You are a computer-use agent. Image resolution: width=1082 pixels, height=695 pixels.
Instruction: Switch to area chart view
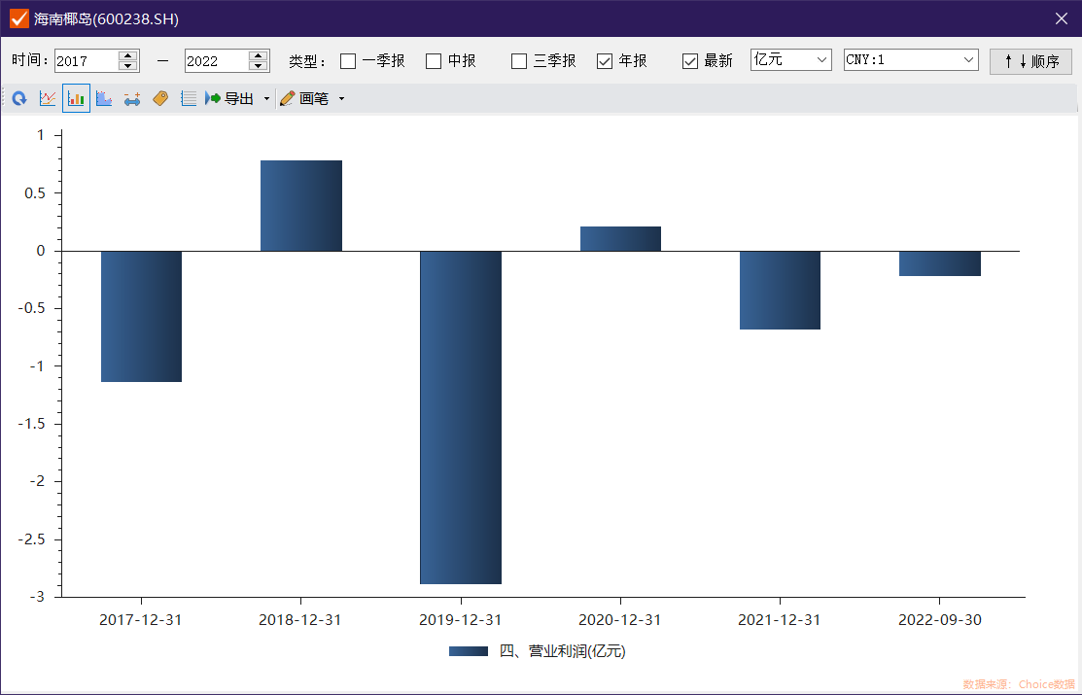tap(104, 98)
